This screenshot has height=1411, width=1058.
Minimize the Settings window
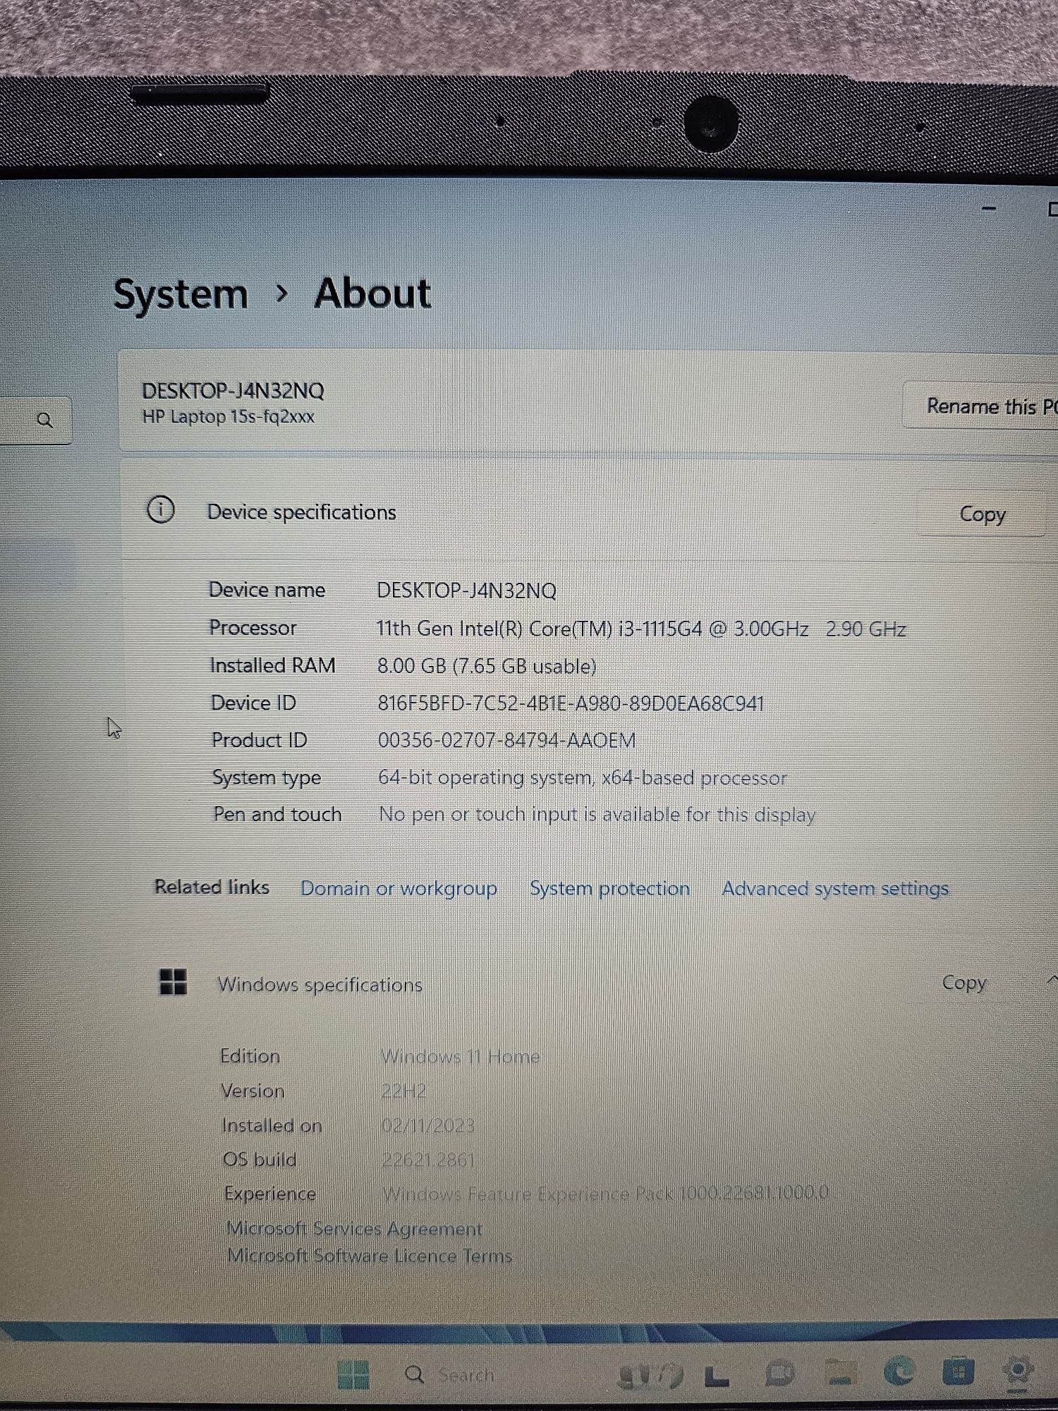click(x=989, y=209)
